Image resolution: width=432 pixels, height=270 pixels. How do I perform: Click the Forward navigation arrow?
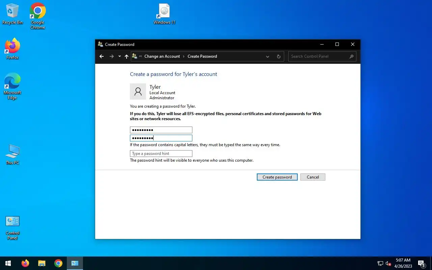111,56
